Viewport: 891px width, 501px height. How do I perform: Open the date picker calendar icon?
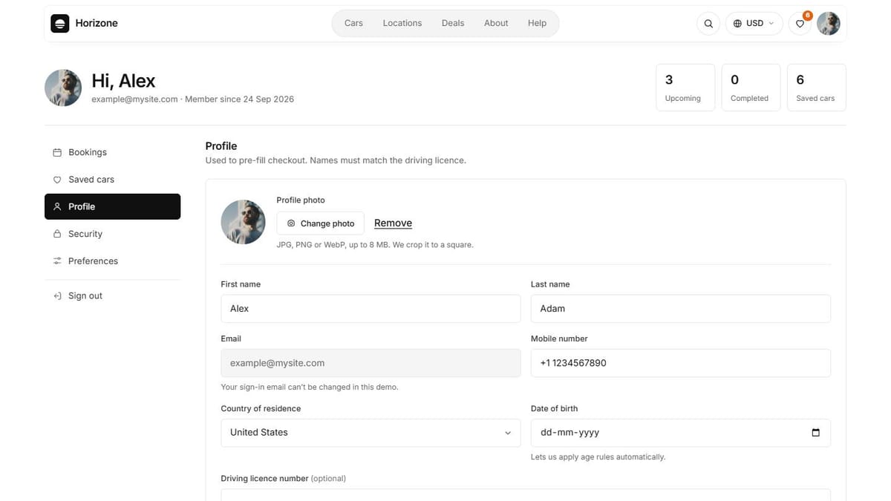tap(815, 433)
